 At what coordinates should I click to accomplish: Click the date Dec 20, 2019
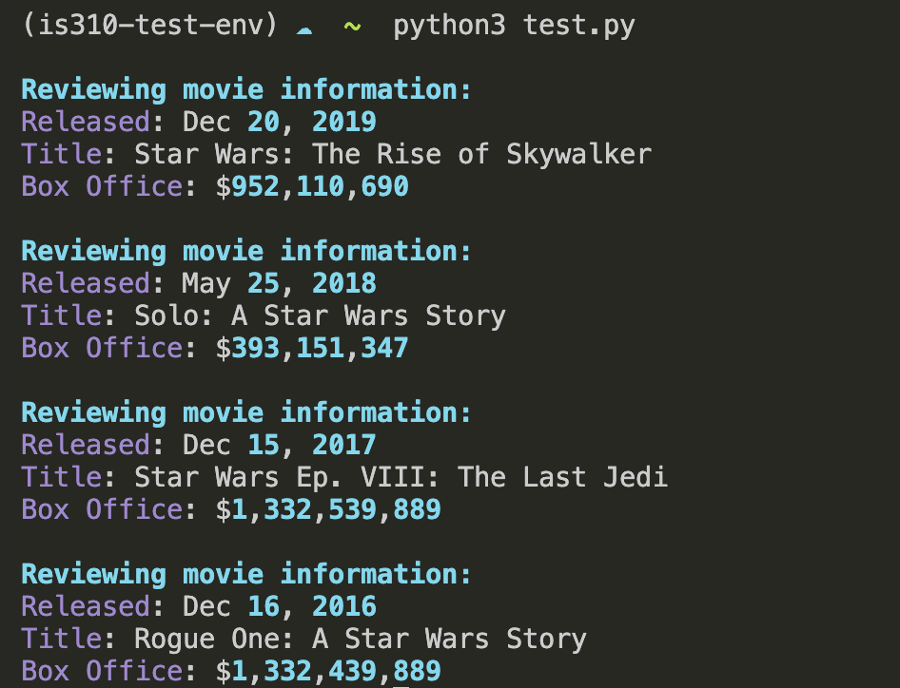point(280,122)
